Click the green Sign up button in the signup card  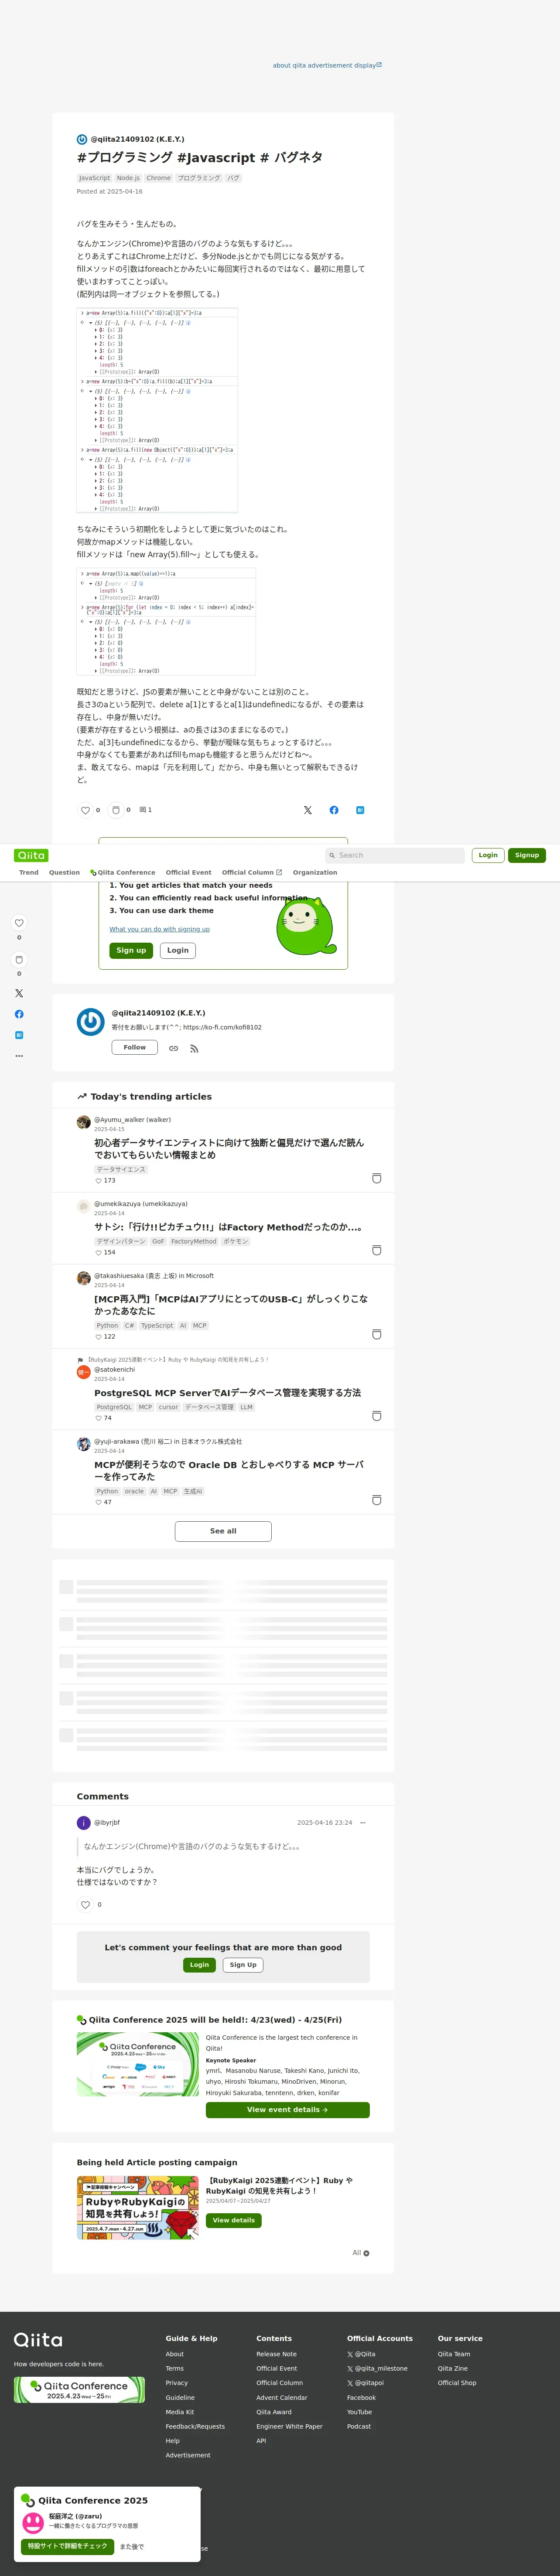coord(131,950)
